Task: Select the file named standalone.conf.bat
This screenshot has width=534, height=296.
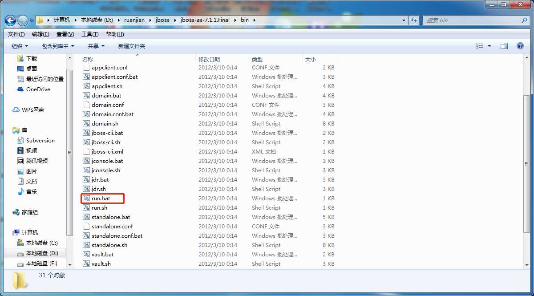Action: (117, 235)
